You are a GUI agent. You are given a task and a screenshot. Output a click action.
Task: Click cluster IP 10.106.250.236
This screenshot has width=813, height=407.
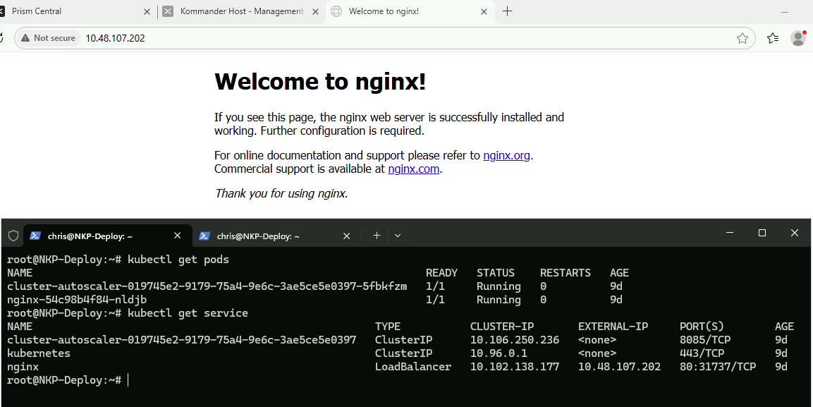[x=515, y=340]
